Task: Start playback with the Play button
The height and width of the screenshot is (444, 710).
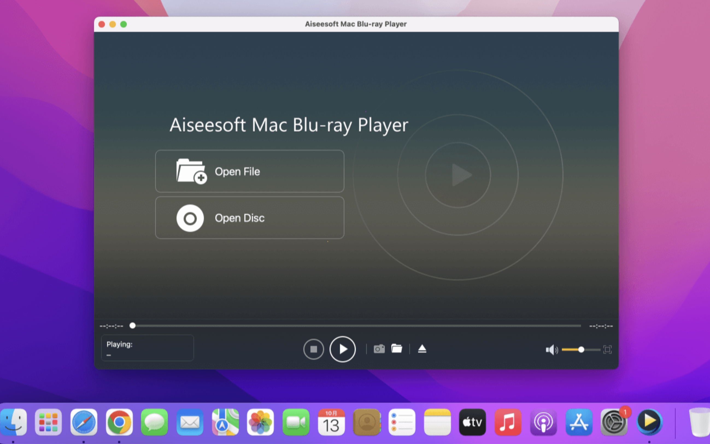Action: pyautogui.click(x=342, y=349)
